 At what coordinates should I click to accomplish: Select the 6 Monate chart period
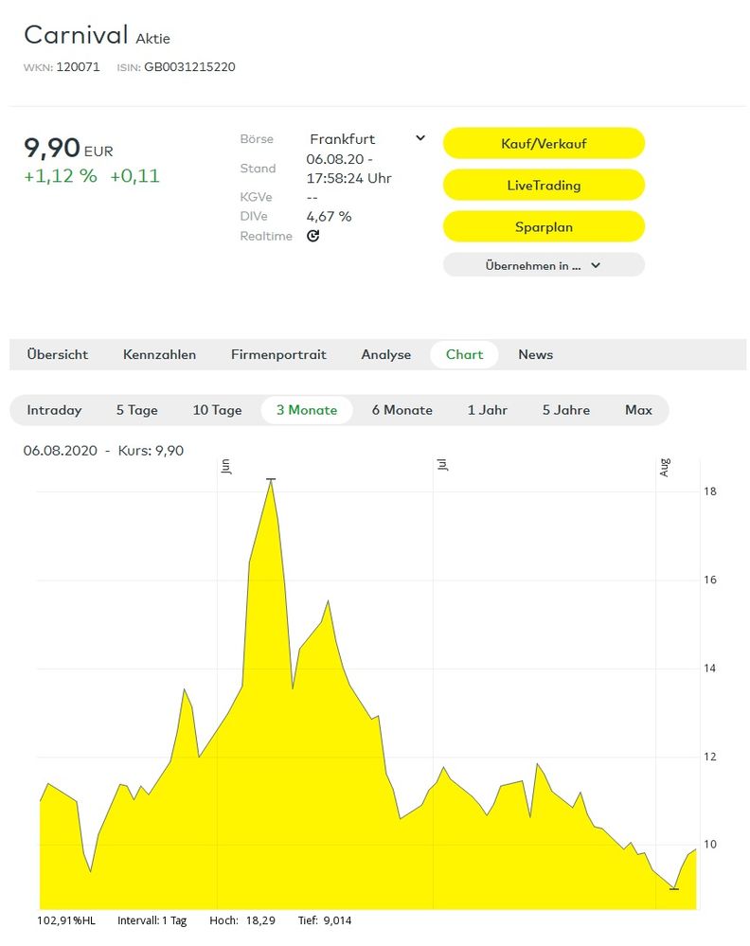point(402,410)
